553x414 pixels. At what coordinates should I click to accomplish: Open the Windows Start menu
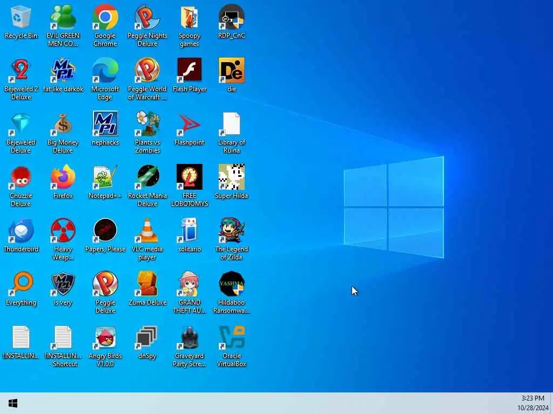click(x=13, y=403)
